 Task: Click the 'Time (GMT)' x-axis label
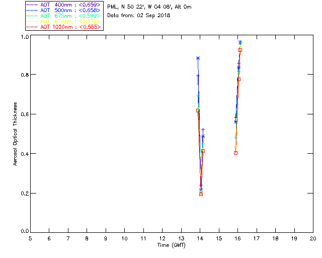coord(171,245)
